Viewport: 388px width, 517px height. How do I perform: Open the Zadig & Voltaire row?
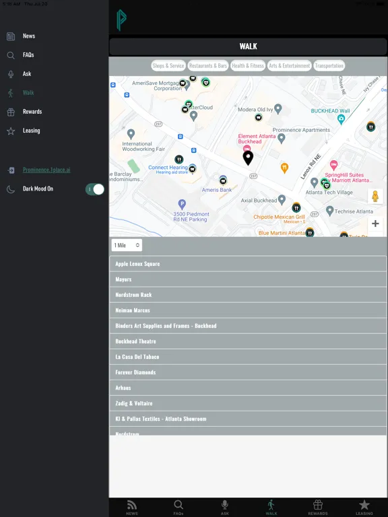[248, 403]
